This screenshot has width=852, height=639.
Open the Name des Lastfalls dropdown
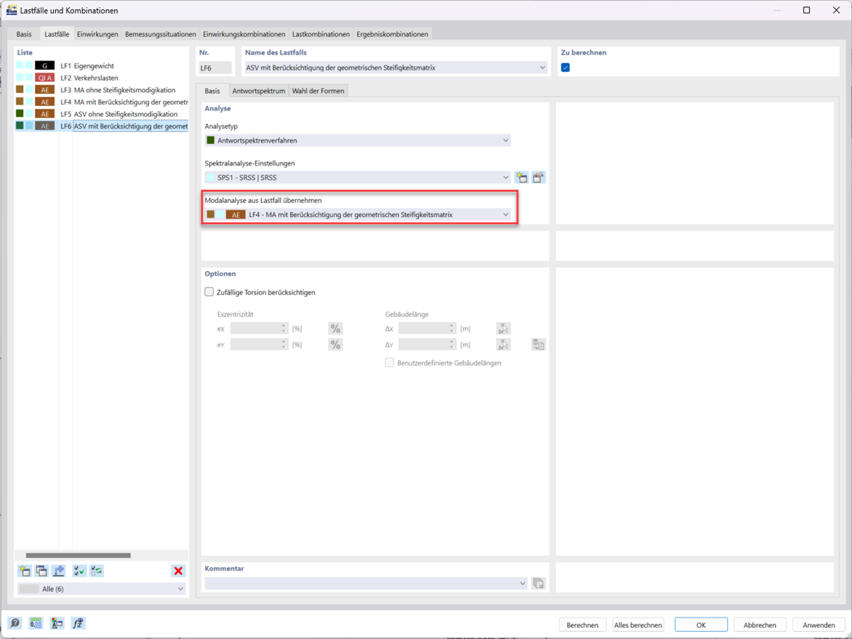point(542,68)
